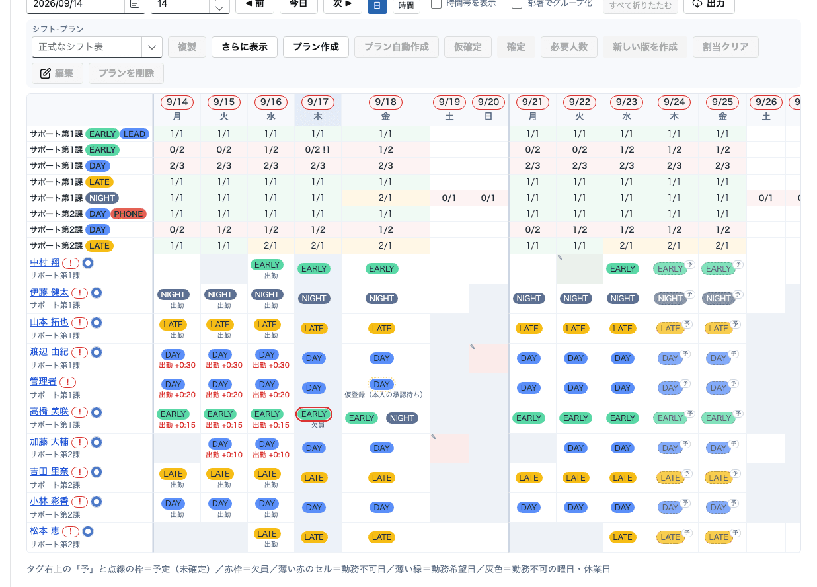
Task: Click the 9/21 date header badge
Action: (533, 102)
